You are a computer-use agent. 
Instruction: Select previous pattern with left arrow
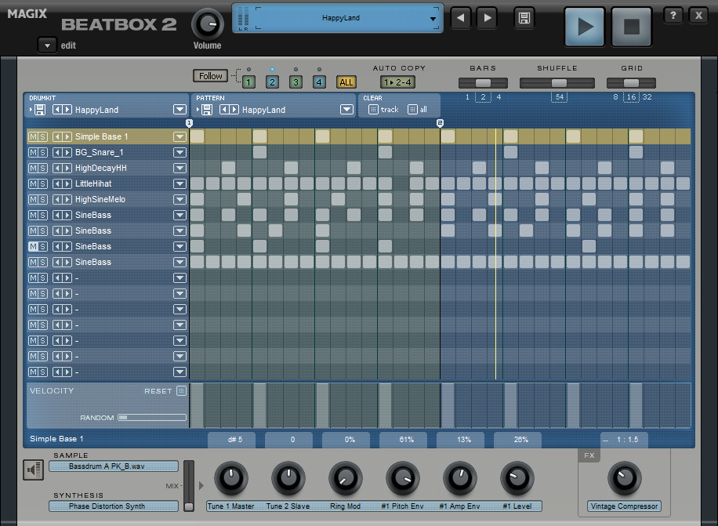pyautogui.click(x=224, y=110)
